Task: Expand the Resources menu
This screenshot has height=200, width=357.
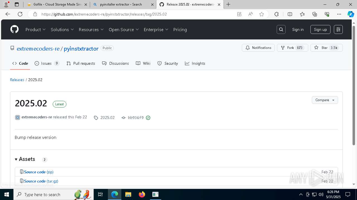Action: tap(91, 29)
